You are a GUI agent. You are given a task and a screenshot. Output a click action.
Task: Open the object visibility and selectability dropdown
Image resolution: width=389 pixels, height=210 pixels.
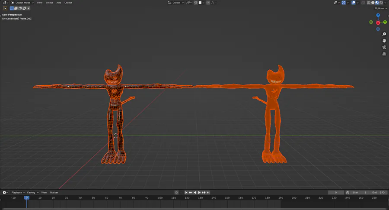pos(337,3)
